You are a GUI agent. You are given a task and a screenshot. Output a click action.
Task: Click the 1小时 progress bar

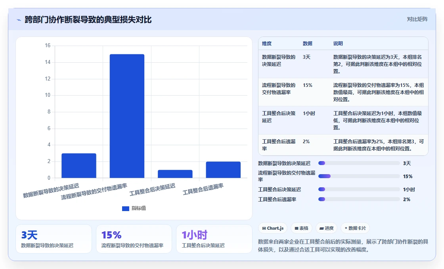tap(359, 189)
